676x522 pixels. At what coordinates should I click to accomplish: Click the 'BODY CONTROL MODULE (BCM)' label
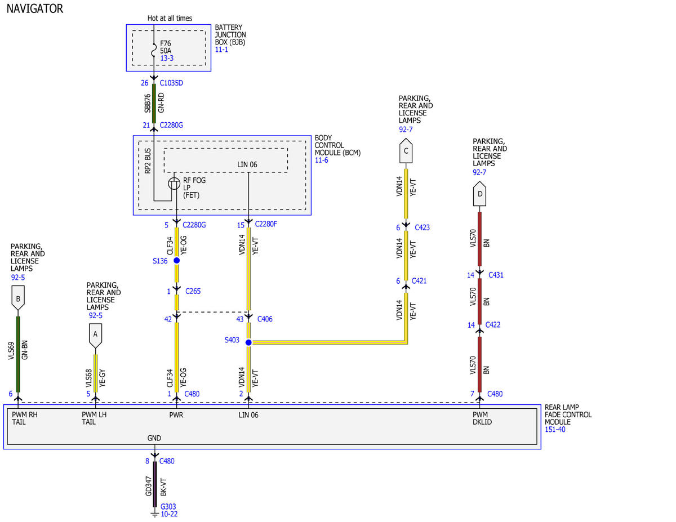coord(337,145)
